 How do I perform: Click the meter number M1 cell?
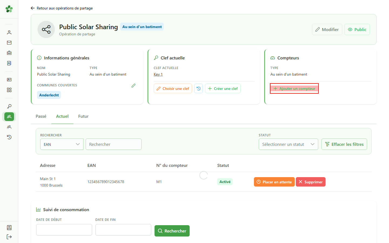click(159, 182)
